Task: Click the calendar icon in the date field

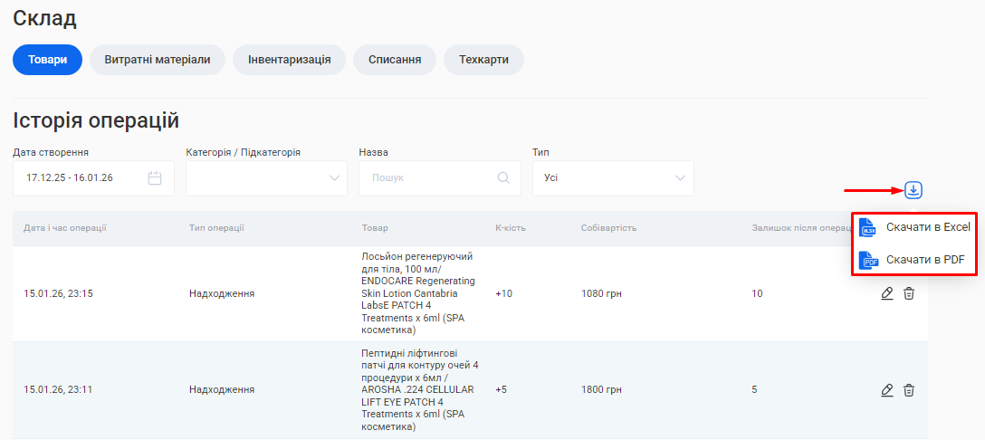Action: pyautogui.click(x=155, y=178)
